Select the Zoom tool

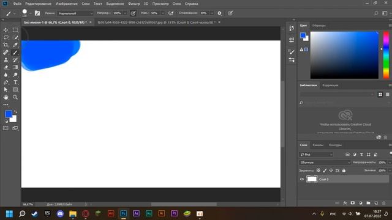coord(15,97)
